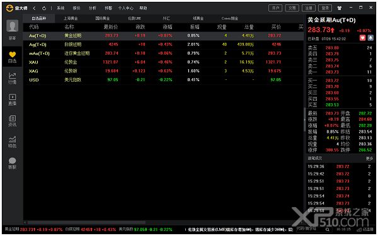Open the 特色 features bar-chart icon
Viewport: 378px width, 236px height.
coord(13,142)
